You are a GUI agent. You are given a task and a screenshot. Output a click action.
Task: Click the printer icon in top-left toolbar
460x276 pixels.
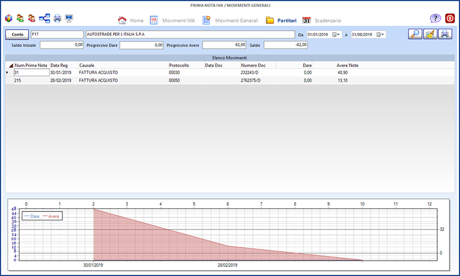pos(57,19)
